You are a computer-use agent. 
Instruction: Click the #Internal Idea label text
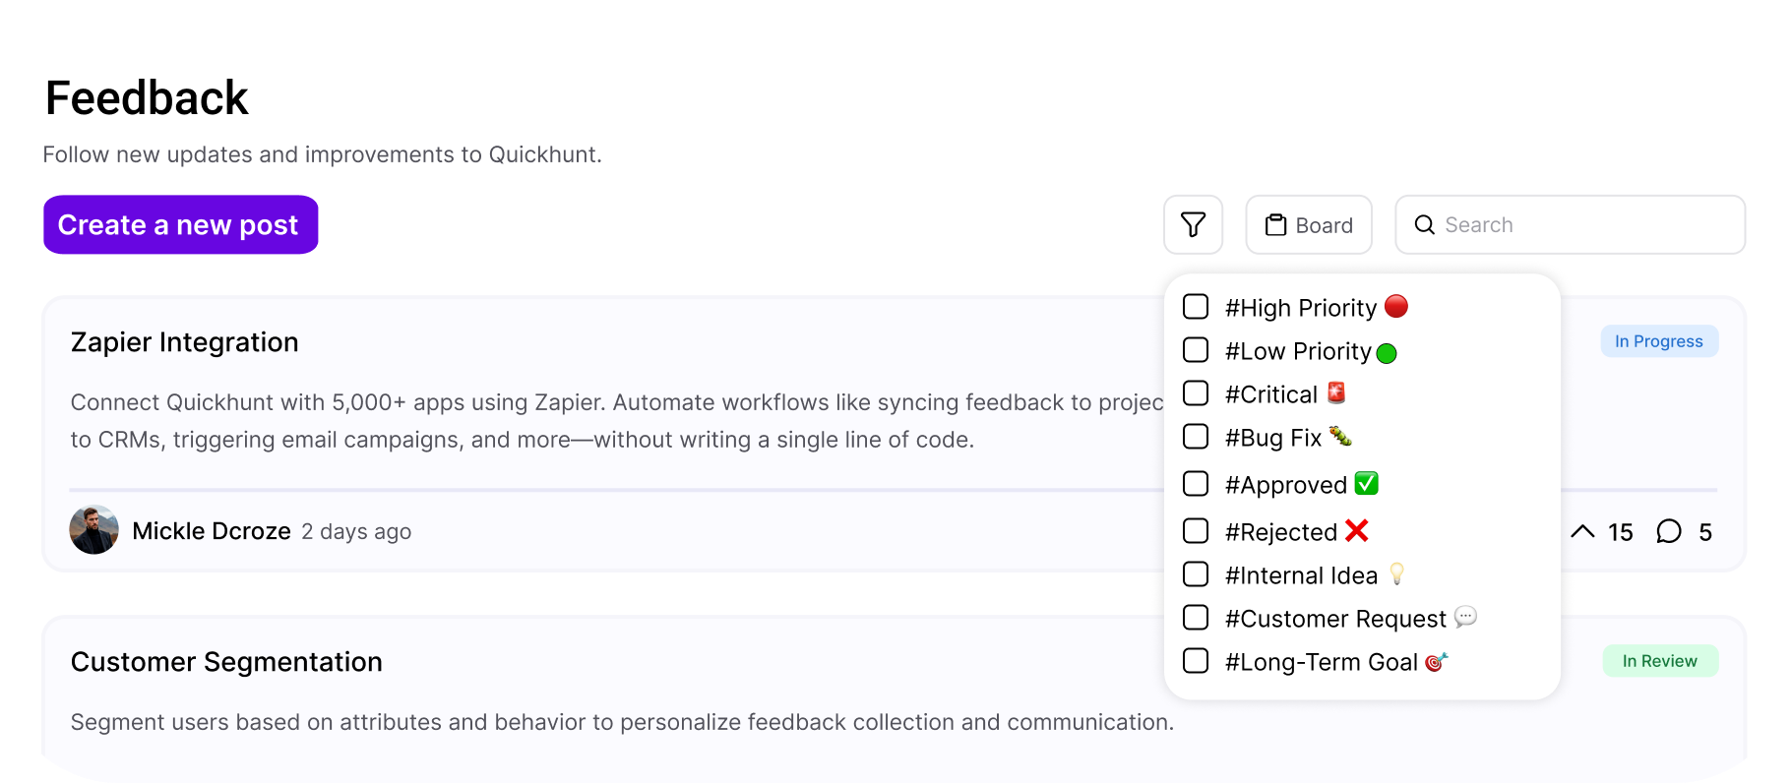point(1301,575)
